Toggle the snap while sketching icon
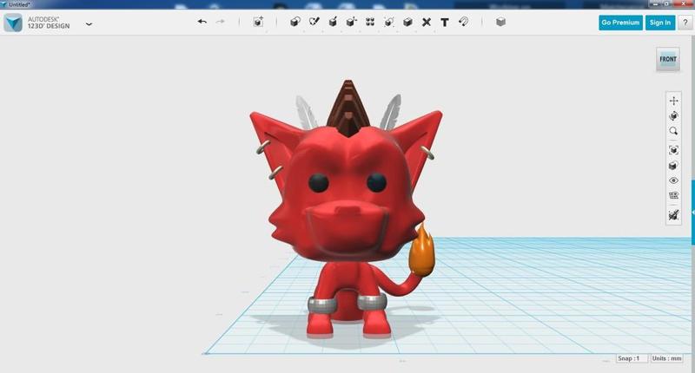 pyautogui.click(x=674, y=215)
